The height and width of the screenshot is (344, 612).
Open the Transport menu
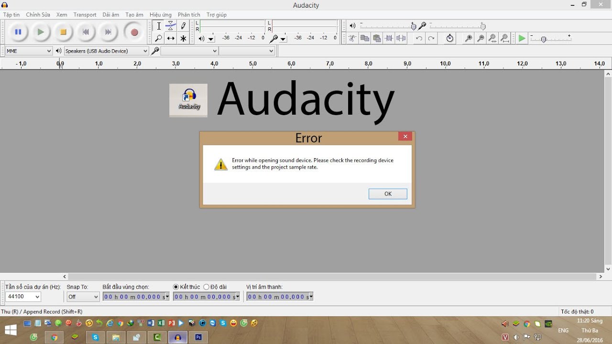[x=85, y=15]
